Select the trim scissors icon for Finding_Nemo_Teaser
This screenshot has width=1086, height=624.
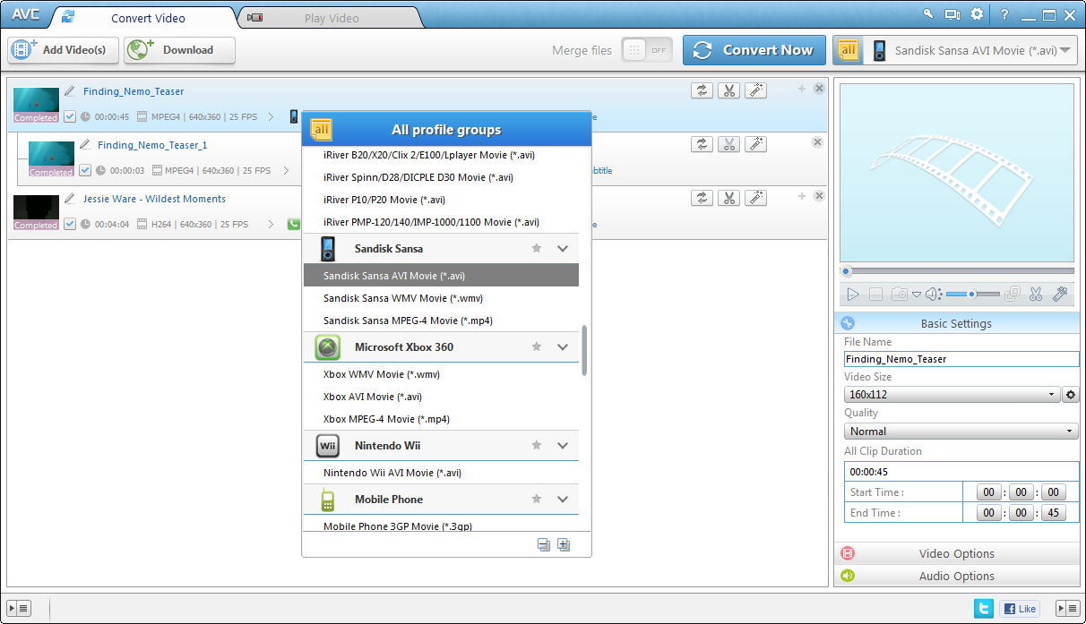(x=729, y=90)
